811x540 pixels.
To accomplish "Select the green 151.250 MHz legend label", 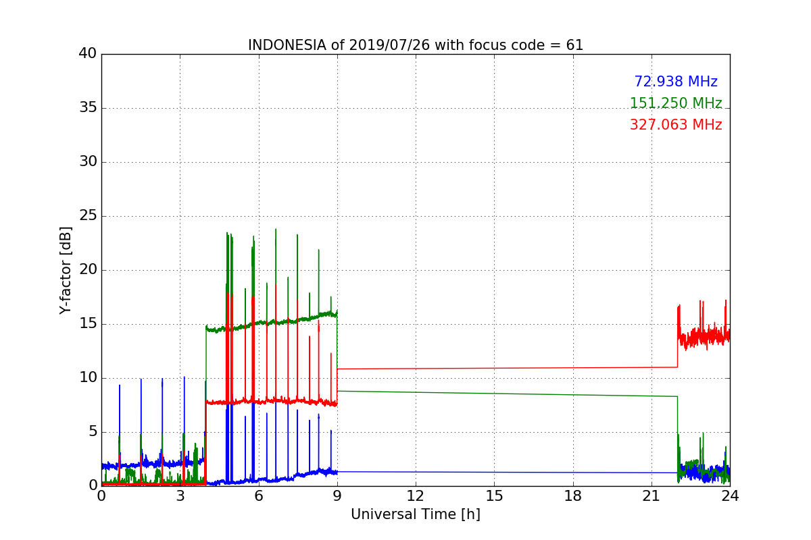I will [x=676, y=103].
